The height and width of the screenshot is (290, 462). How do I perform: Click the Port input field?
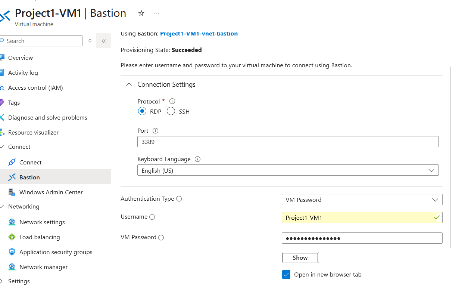click(288, 142)
